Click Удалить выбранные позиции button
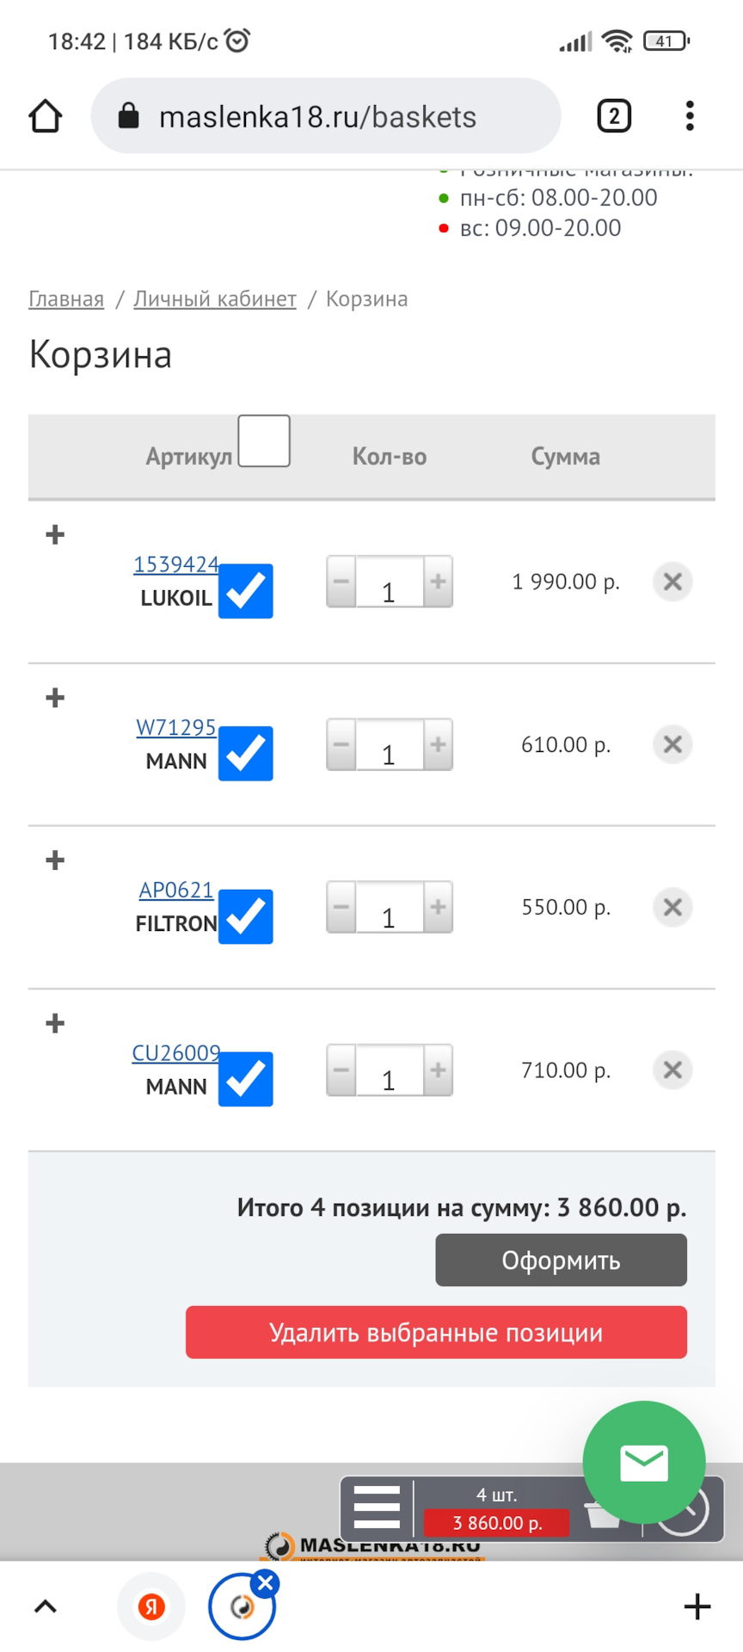 (436, 1333)
